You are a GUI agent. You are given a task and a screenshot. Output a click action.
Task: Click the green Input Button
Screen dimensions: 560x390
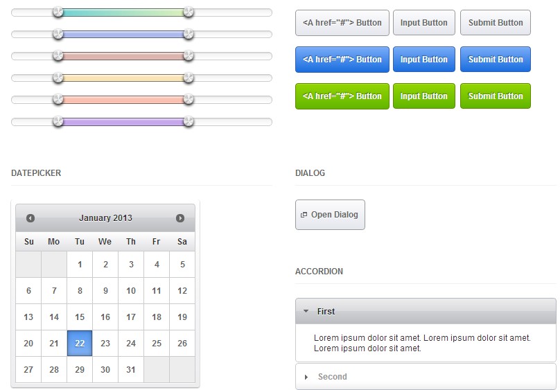click(424, 96)
